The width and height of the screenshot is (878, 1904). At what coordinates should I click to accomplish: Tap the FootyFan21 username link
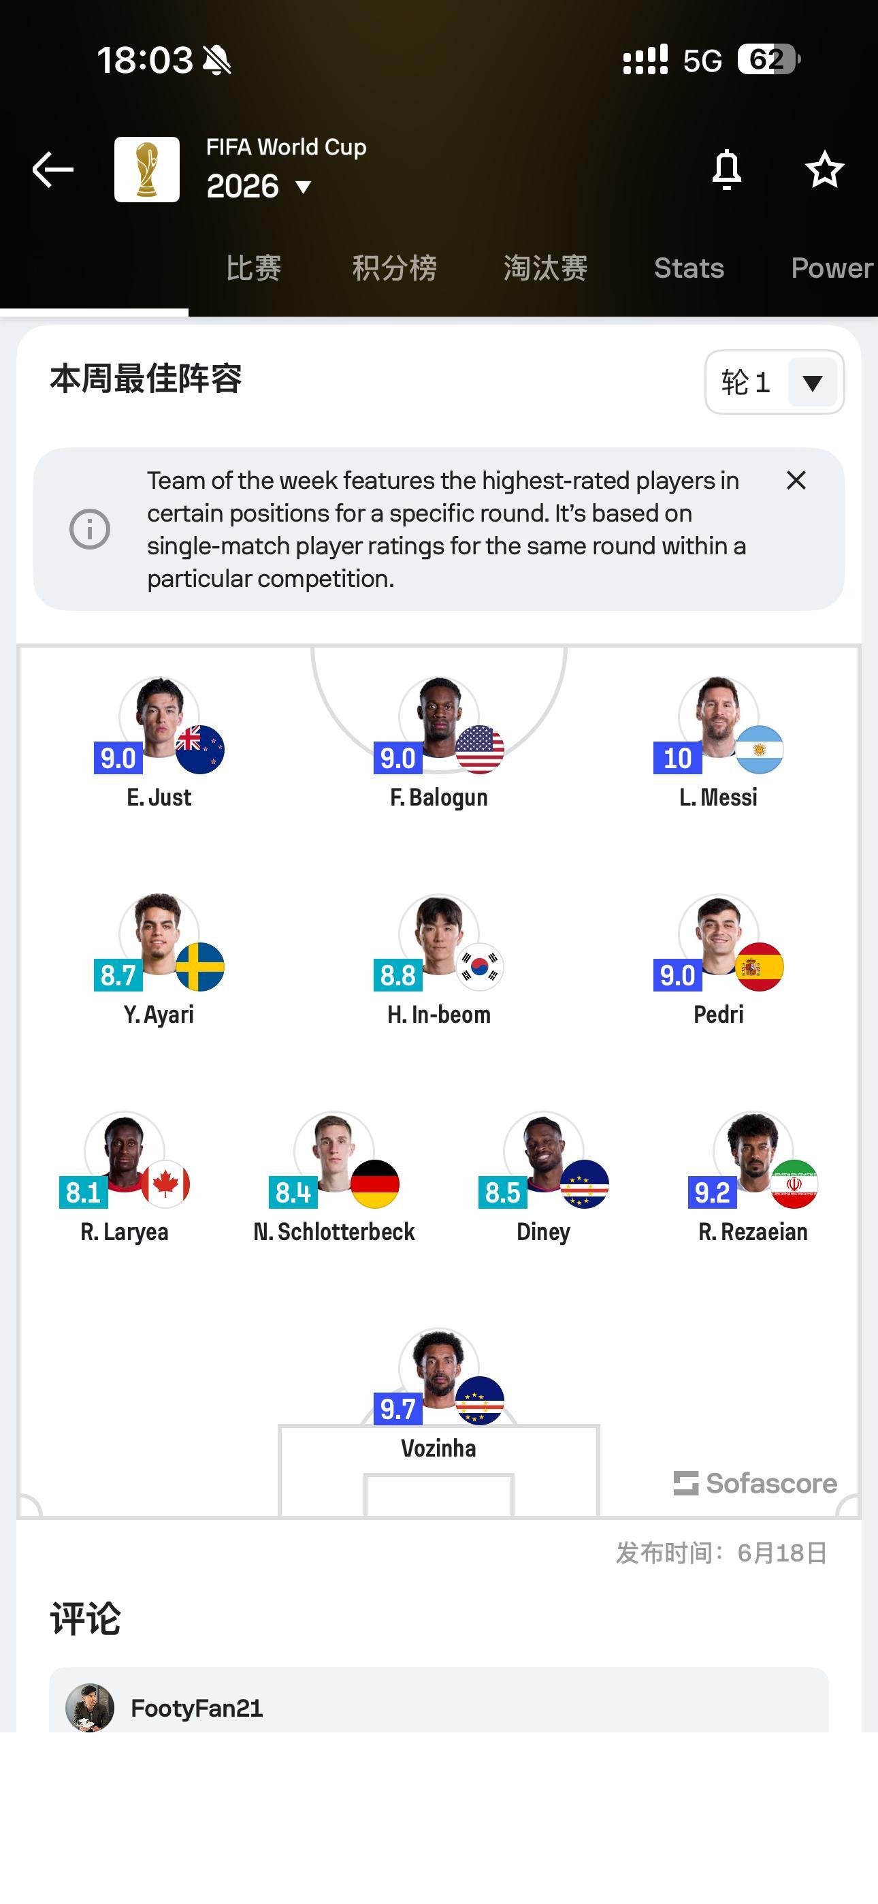pos(197,1708)
